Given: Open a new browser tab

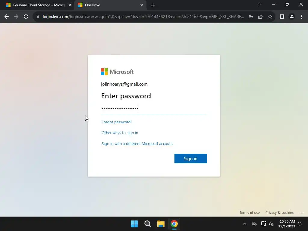Looking at the screenshot, I should tap(153, 5).
